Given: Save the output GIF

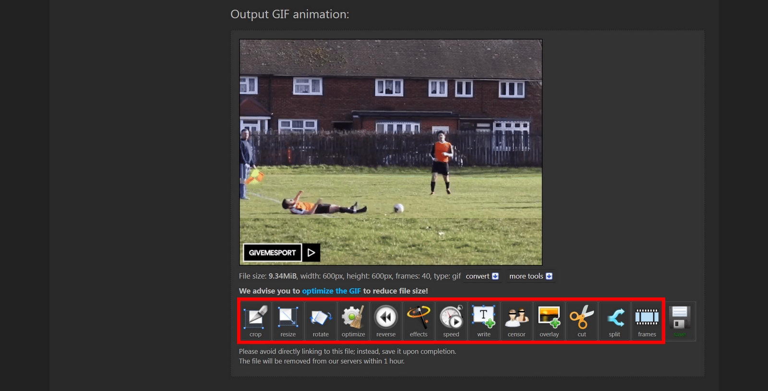Looking at the screenshot, I should point(680,321).
